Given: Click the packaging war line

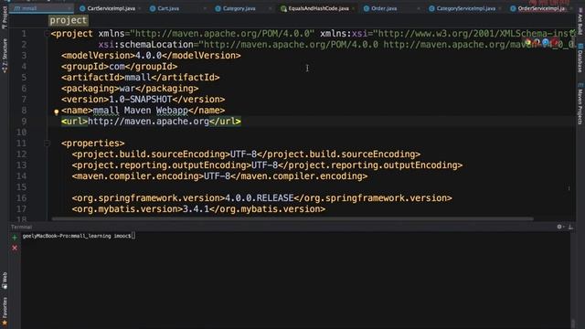Looking at the screenshot, I should tap(130, 89).
